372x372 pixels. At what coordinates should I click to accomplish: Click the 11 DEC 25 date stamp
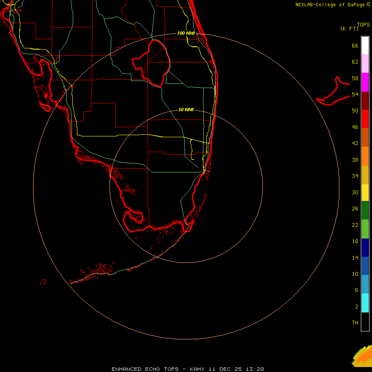pyautogui.click(x=225, y=369)
